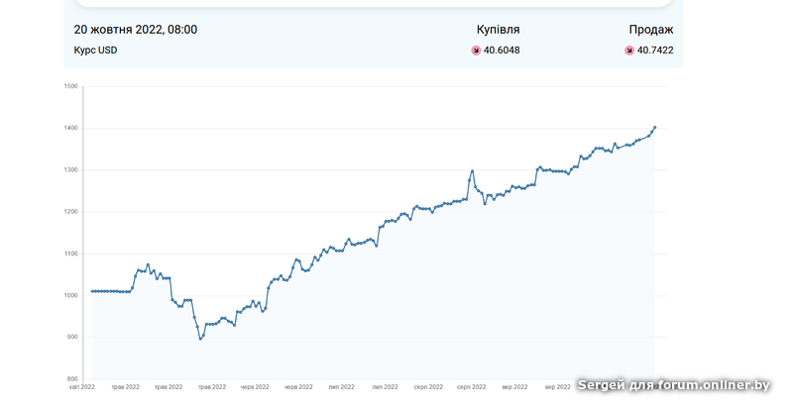
Task: Select the date text 20 жовтня 2022, 08:00
Action: (136, 30)
